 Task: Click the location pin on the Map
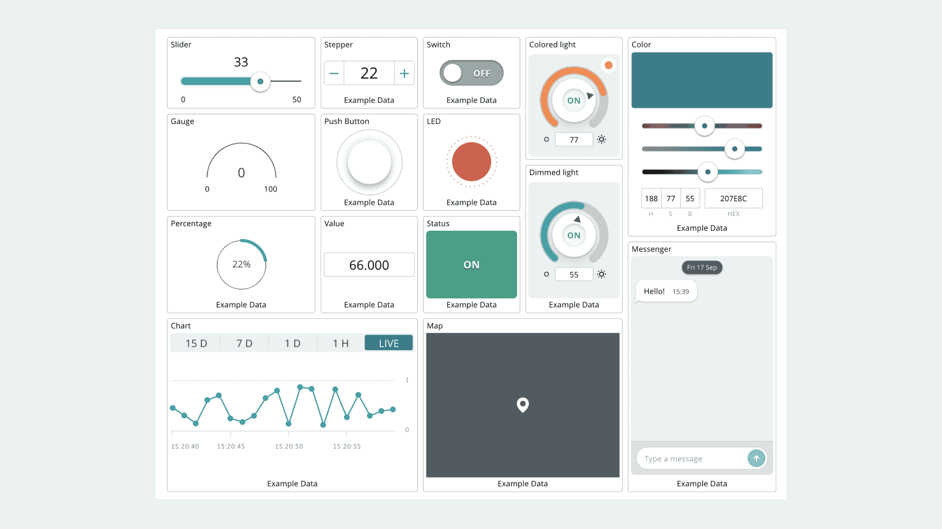tap(522, 405)
